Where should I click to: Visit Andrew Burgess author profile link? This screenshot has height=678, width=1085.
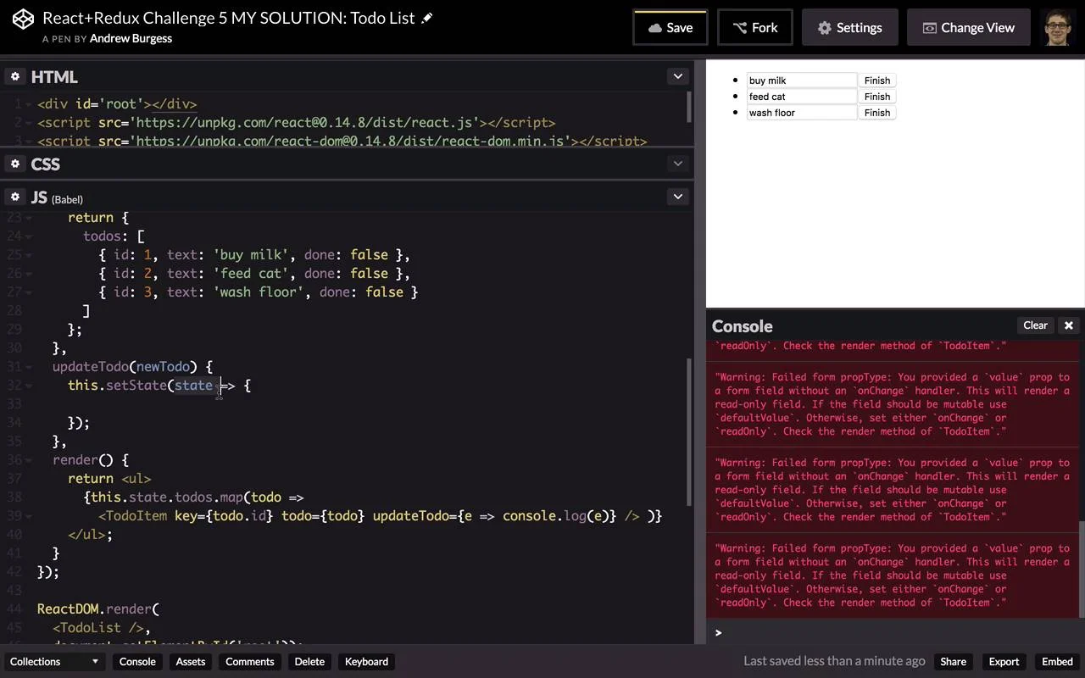[x=131, y=38]
